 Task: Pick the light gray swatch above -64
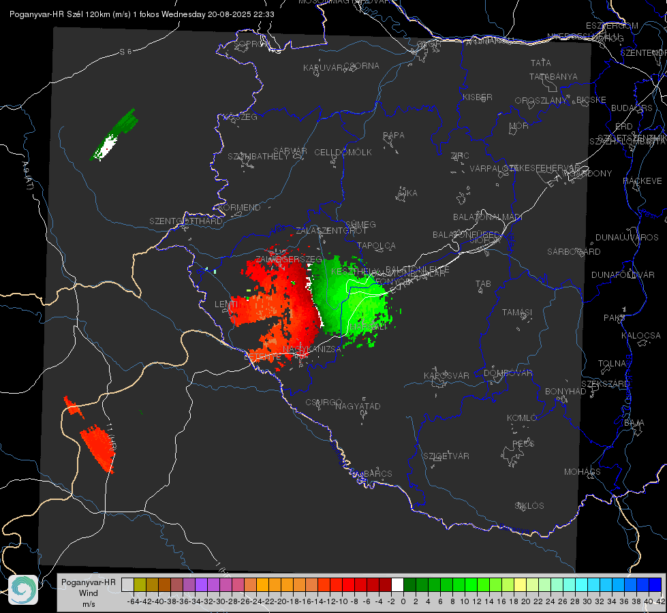(x=127, y=584)
